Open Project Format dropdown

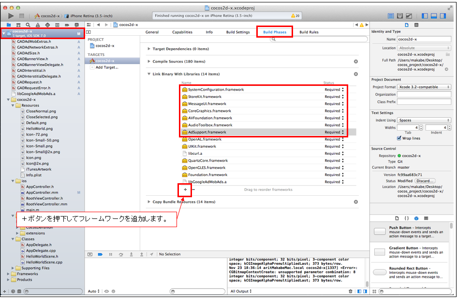click(x=425, y=87)
